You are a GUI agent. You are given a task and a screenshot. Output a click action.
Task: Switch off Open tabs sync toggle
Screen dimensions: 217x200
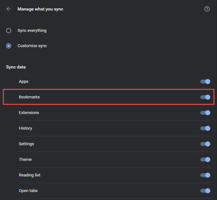(x=205, y=191)
